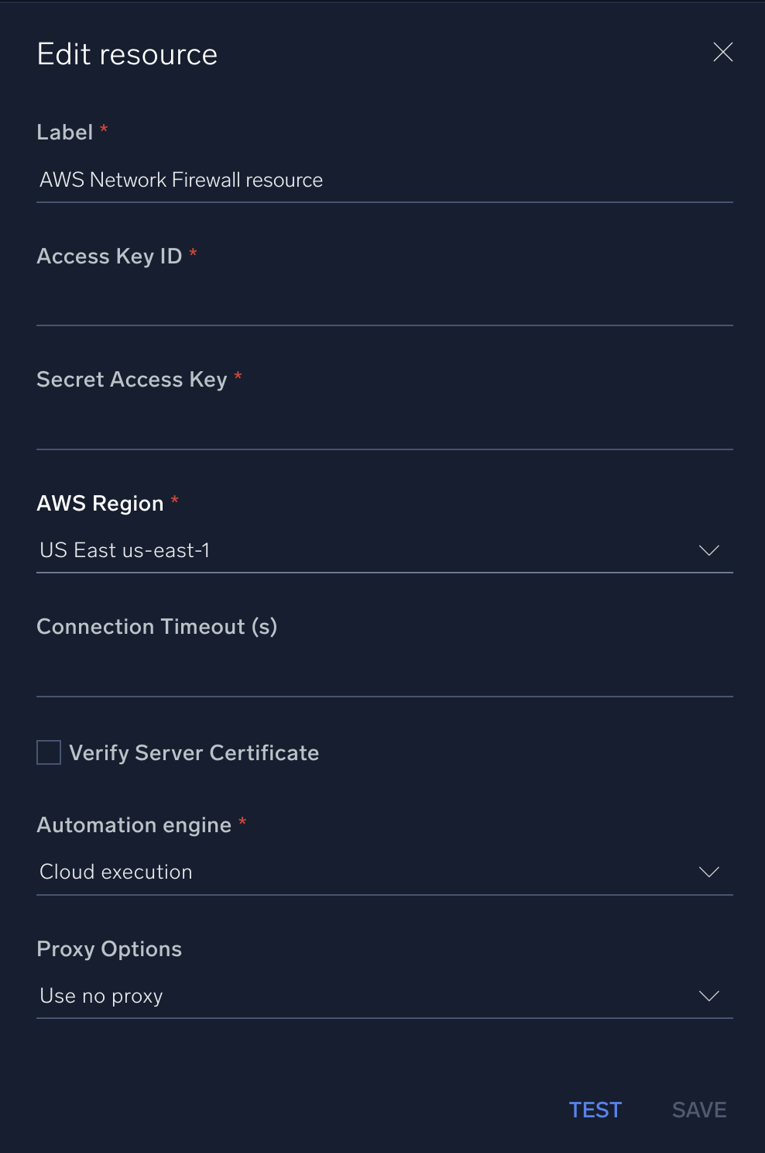Select the current value US East us-east-1
The height and width of the screenshot is (1153, 765).
point(125,550)
